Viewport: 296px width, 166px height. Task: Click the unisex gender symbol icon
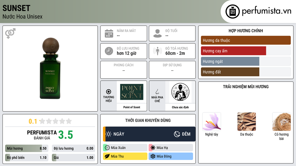click(x=10, y=33)
